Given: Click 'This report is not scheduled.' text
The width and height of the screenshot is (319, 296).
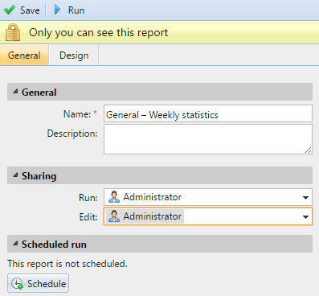Looking at the screenshot, I should (x=67, y=264).
